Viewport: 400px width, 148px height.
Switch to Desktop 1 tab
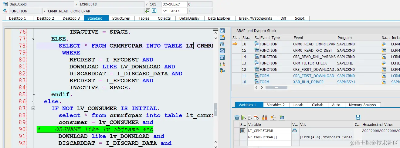pos(18,18)
